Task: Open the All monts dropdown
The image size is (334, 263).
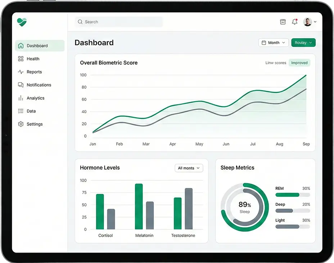Action: pyautogui.click(x=189, y=168)
